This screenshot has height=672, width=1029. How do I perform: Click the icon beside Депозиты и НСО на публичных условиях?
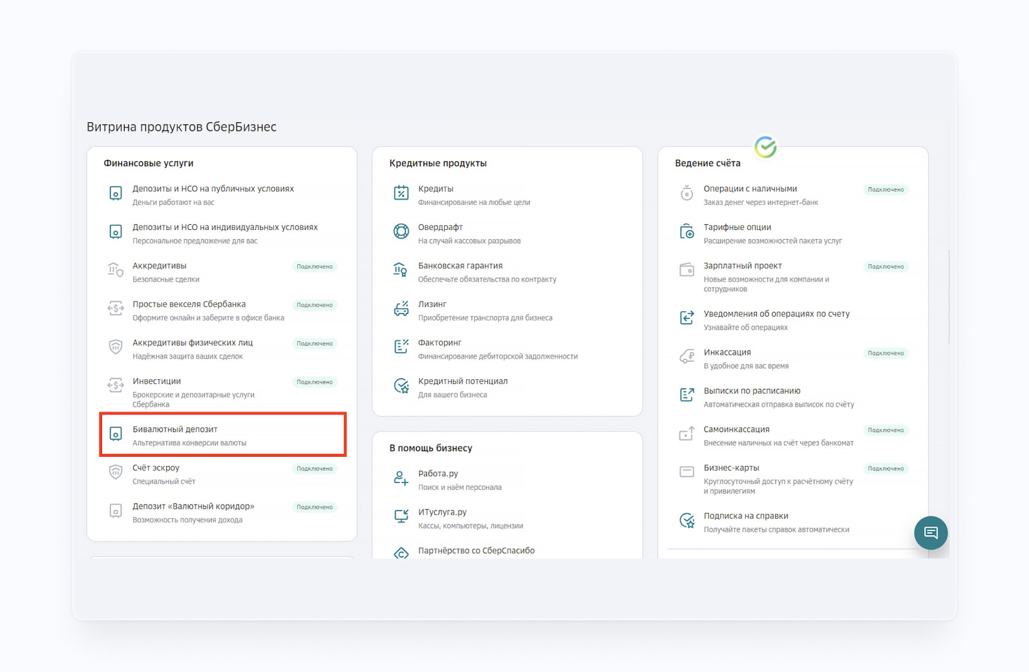point(116,193)
